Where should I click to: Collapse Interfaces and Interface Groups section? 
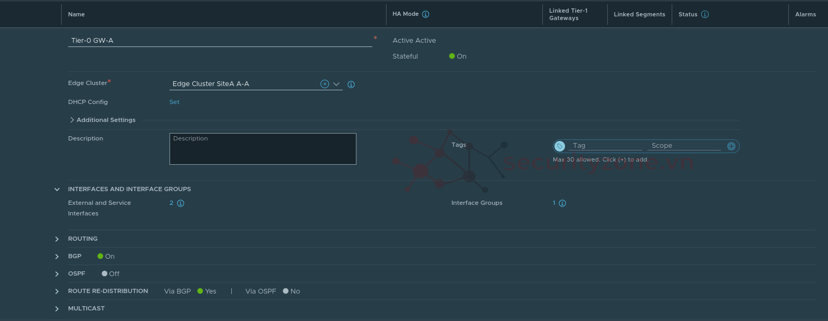(x=57, y=189)
